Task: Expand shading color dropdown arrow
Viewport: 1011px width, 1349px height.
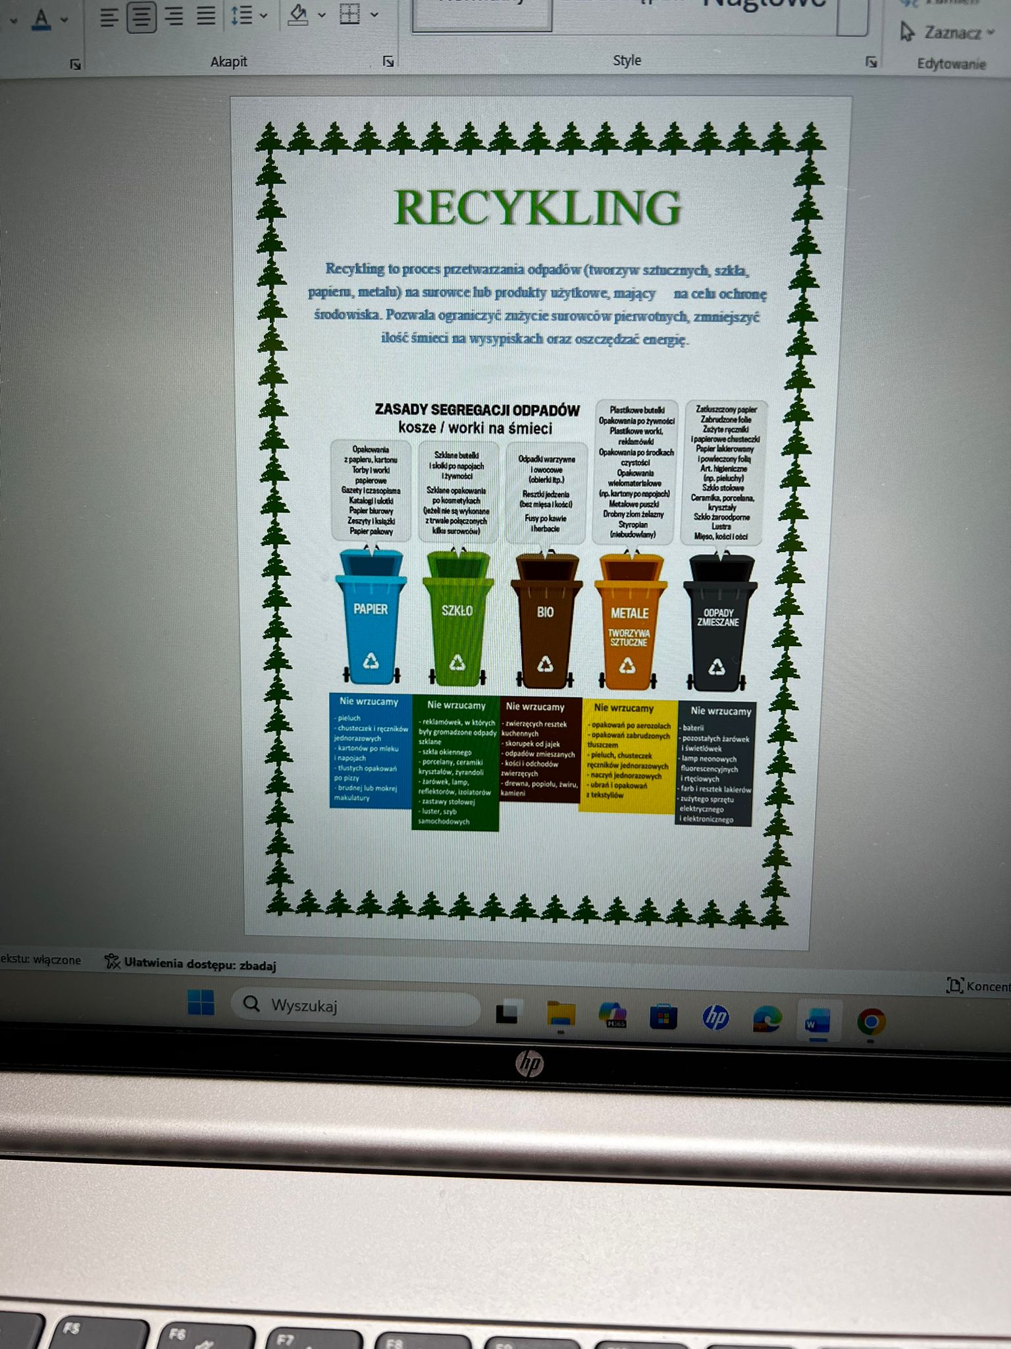Action: pyautogui.click(x=322, y=14)
